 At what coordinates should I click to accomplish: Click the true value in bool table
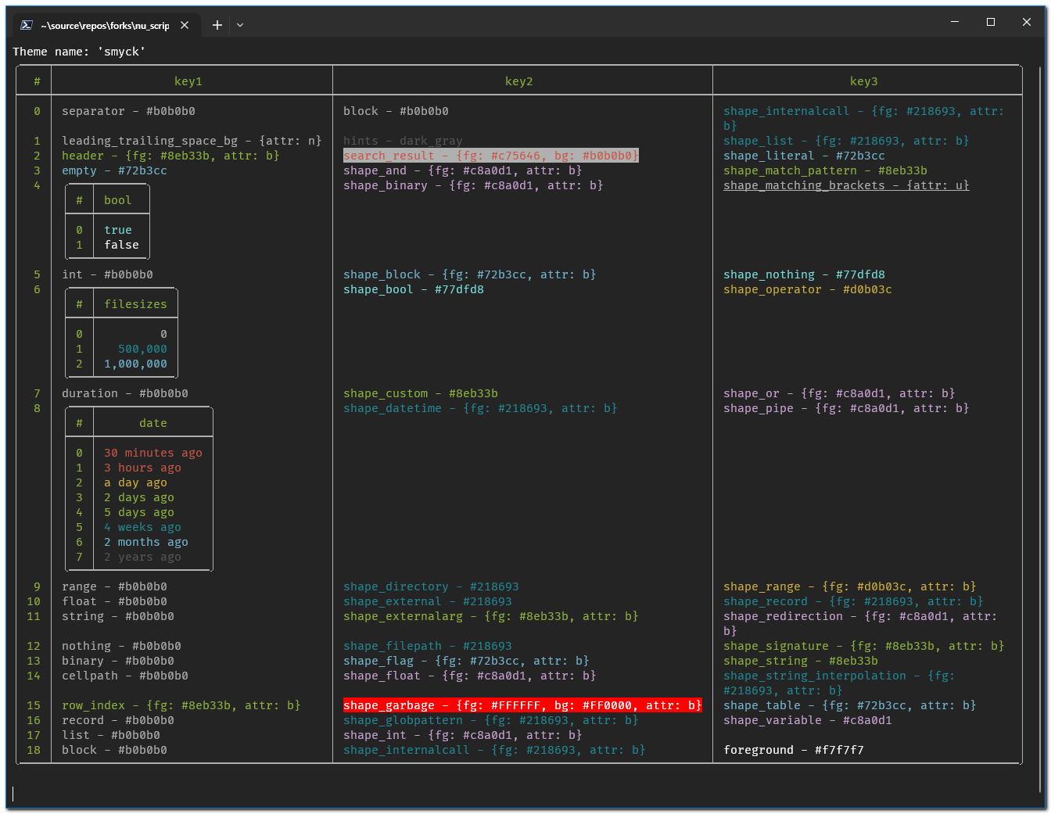pyautogui.click(x=118, y=230)
